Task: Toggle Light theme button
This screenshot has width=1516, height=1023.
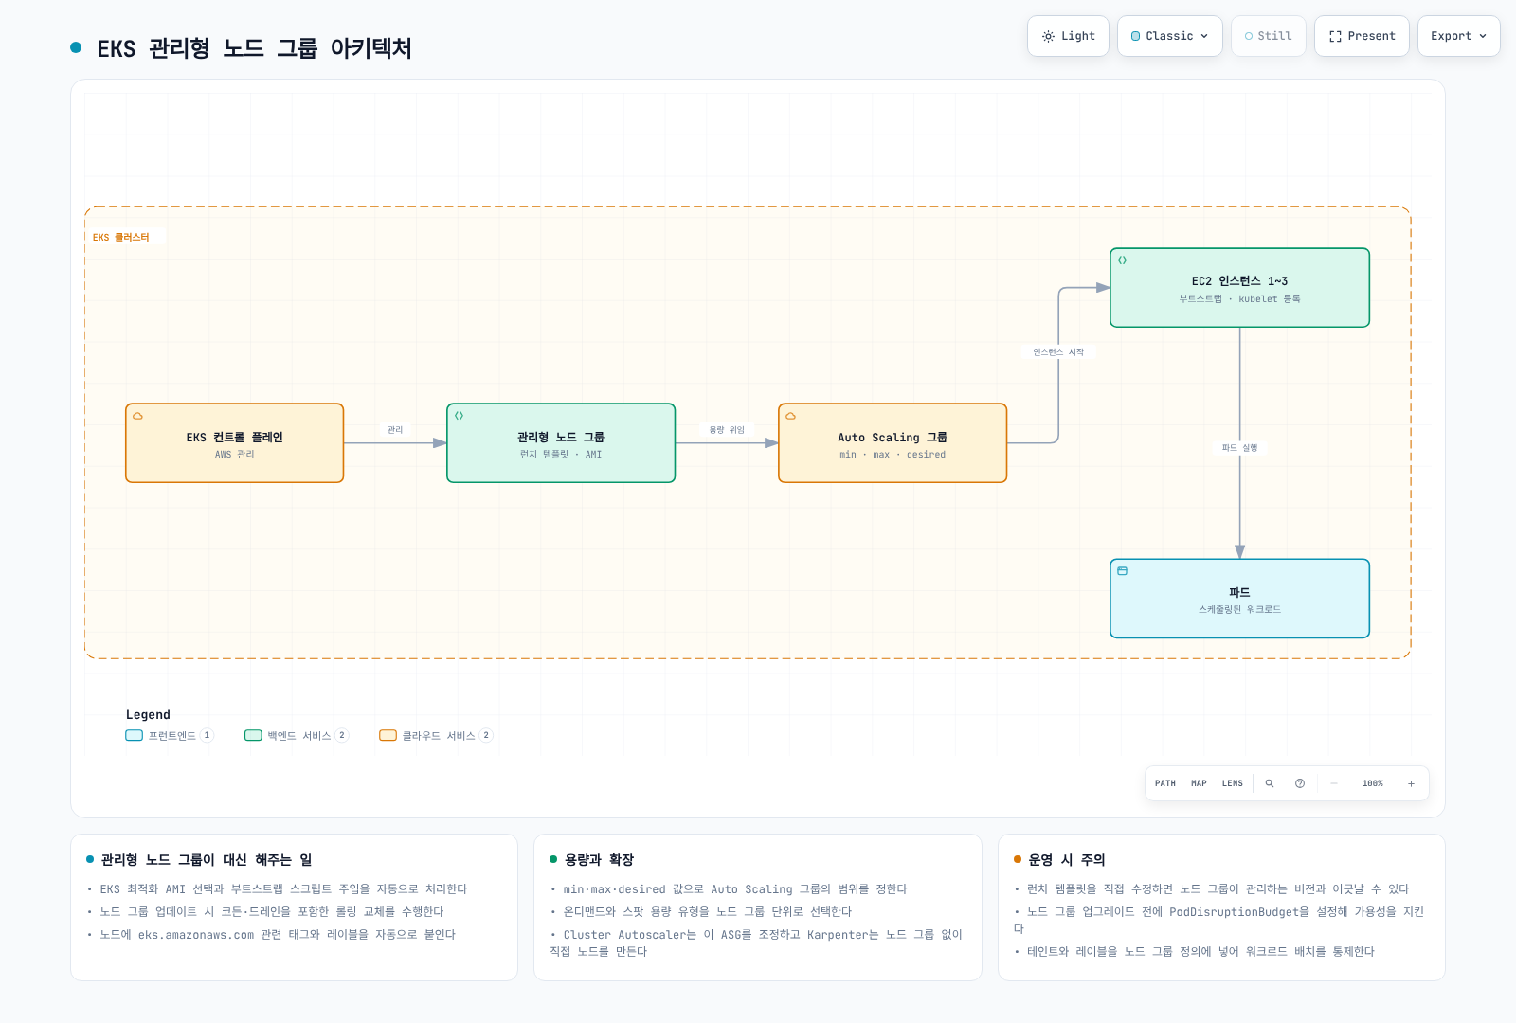Action: click(x=1068, y=36)
